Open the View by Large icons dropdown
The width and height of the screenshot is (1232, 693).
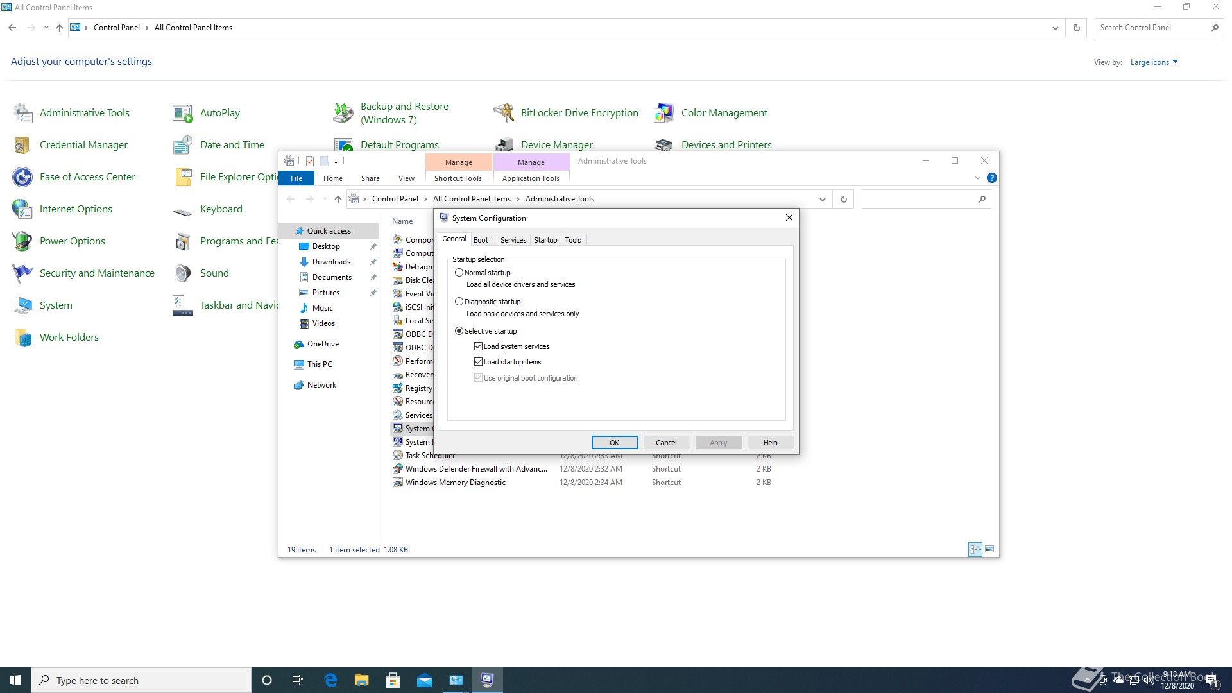(1153, 62)
